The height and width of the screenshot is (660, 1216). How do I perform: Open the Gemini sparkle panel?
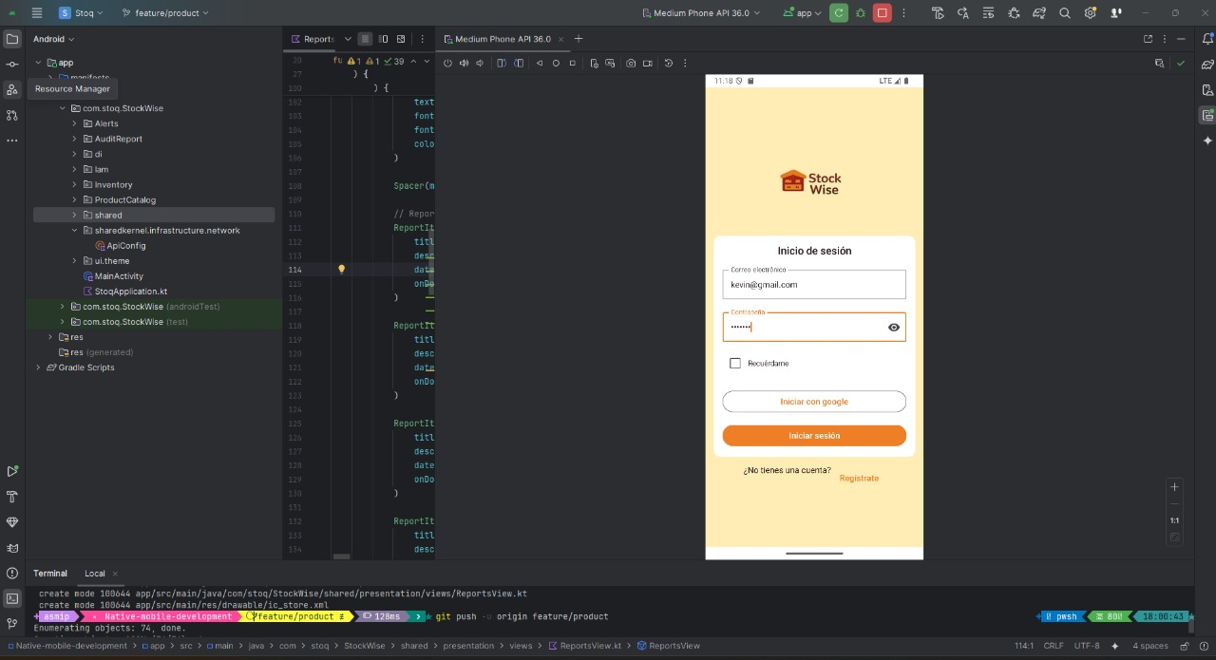tap(1207, 141)
